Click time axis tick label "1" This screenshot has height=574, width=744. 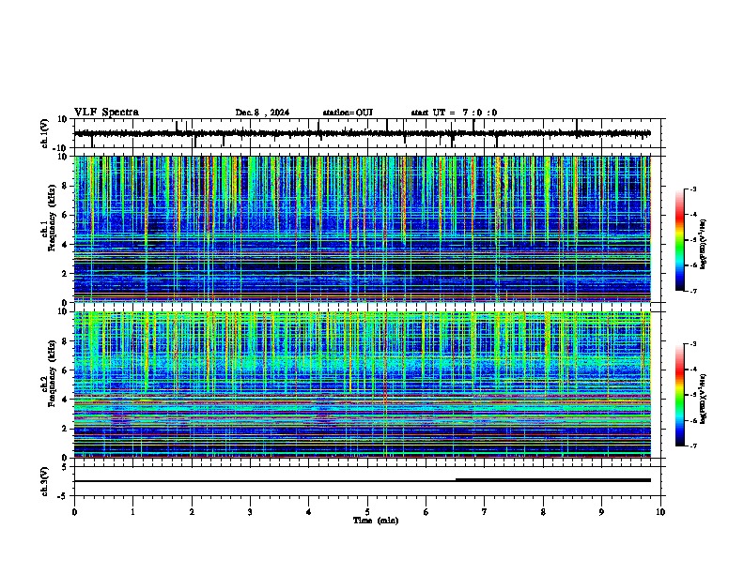point(132,512)
